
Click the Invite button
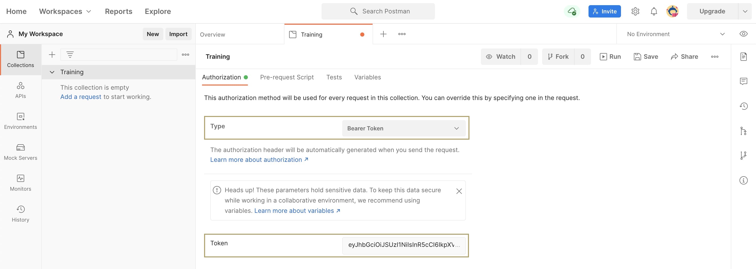(x=604, y=11)
